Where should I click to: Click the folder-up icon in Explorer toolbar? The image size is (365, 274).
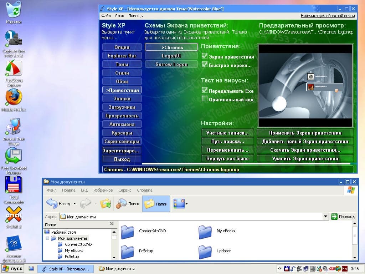click(106, 203)
